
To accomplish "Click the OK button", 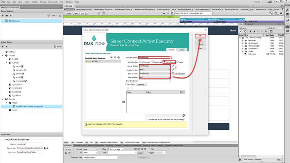I will [200, 36].
